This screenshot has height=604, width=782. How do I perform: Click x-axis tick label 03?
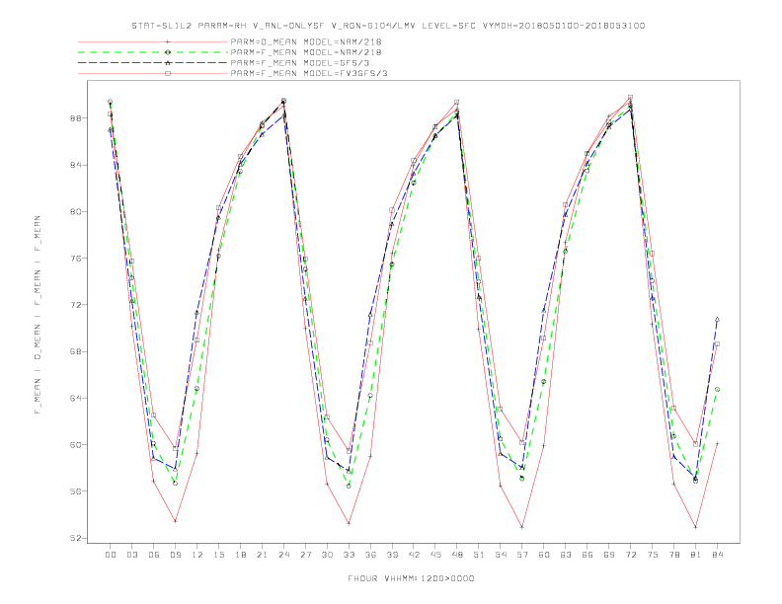point(131,555)
